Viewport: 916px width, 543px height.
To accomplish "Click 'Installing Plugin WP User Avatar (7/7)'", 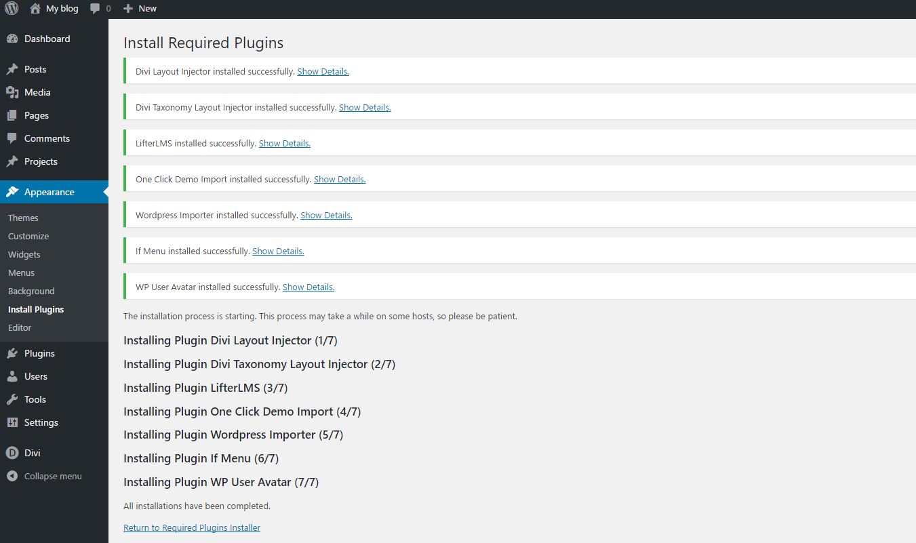I will click(x=221, y=482).
